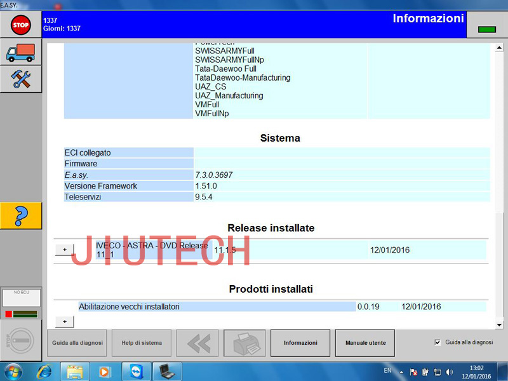The image size is (508, 381).
Task: Click the Teleservizi value 9.5.4
Action: (x=204, y=197)
